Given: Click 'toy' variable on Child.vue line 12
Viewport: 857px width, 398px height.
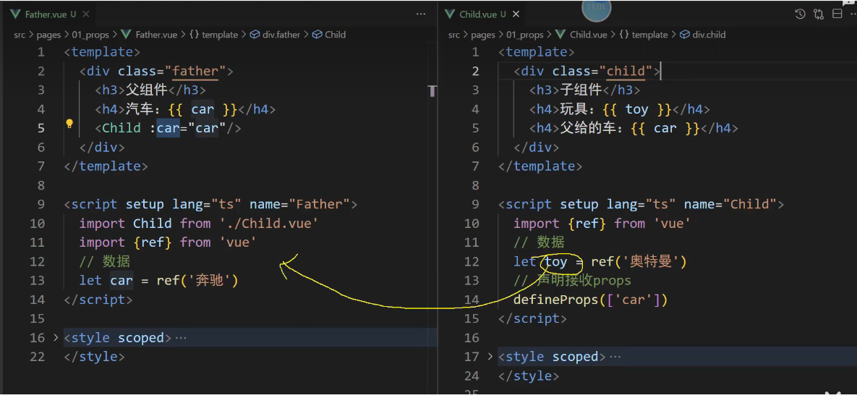Looking at the screenshot, I should pos(556,261).
